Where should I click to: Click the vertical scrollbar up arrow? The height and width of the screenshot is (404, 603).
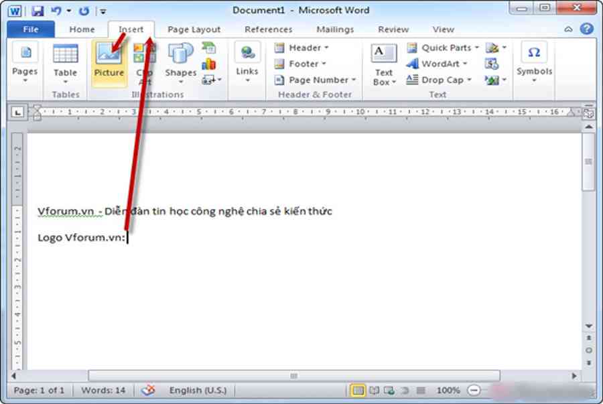point(589,127)
